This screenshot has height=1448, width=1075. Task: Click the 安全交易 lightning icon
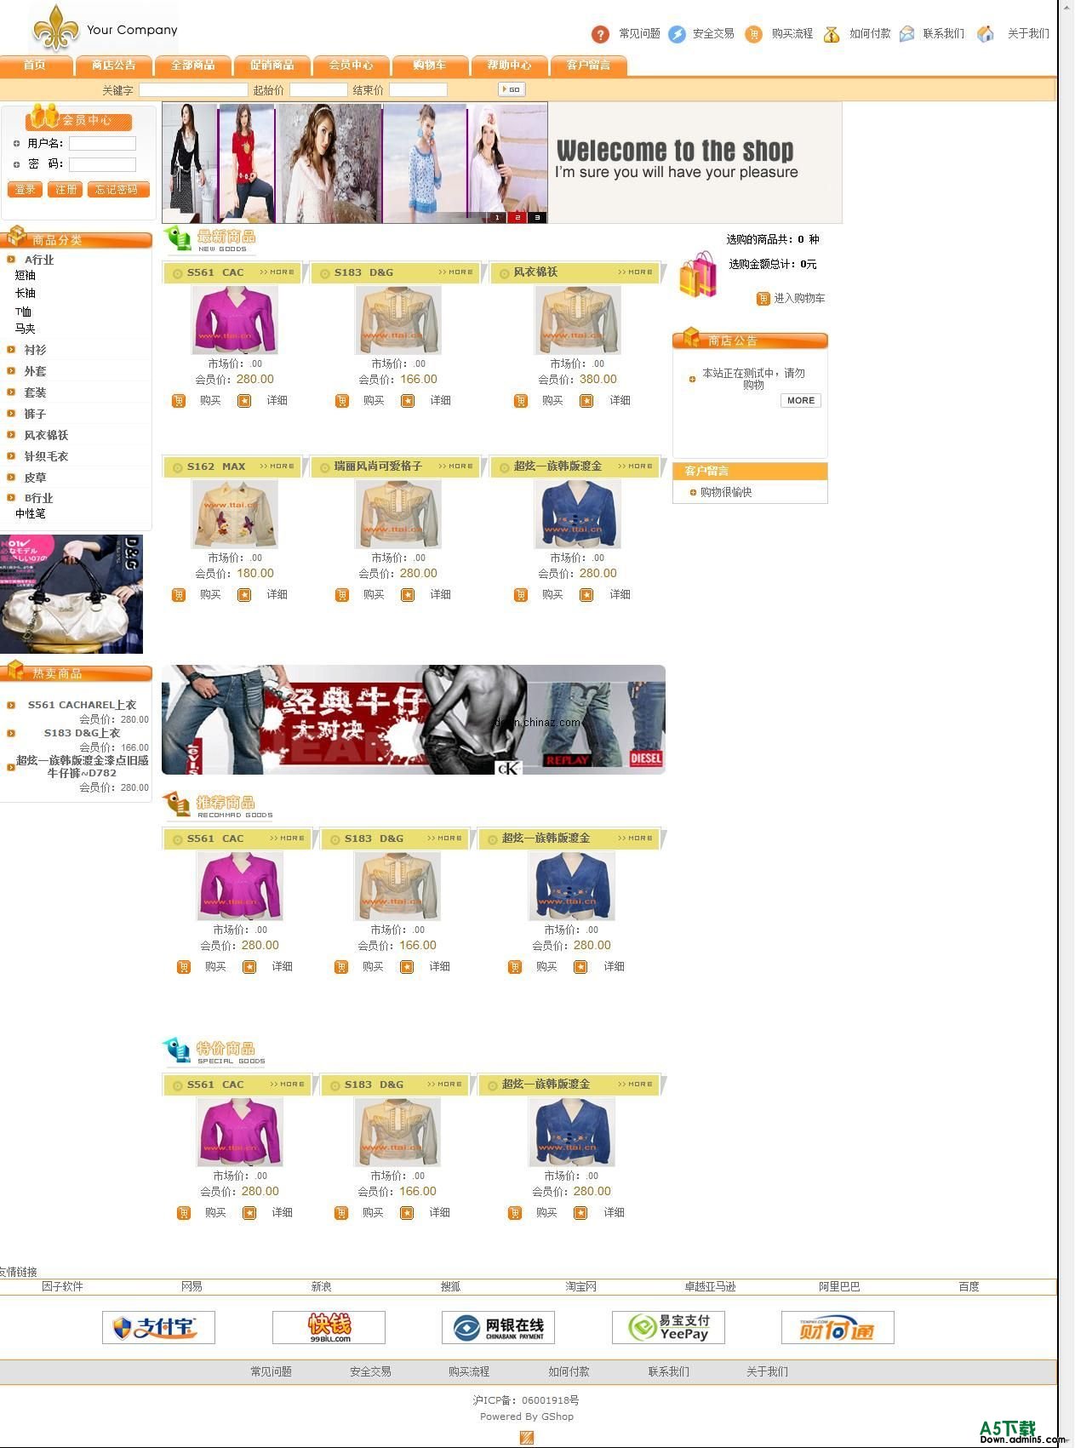677,34
